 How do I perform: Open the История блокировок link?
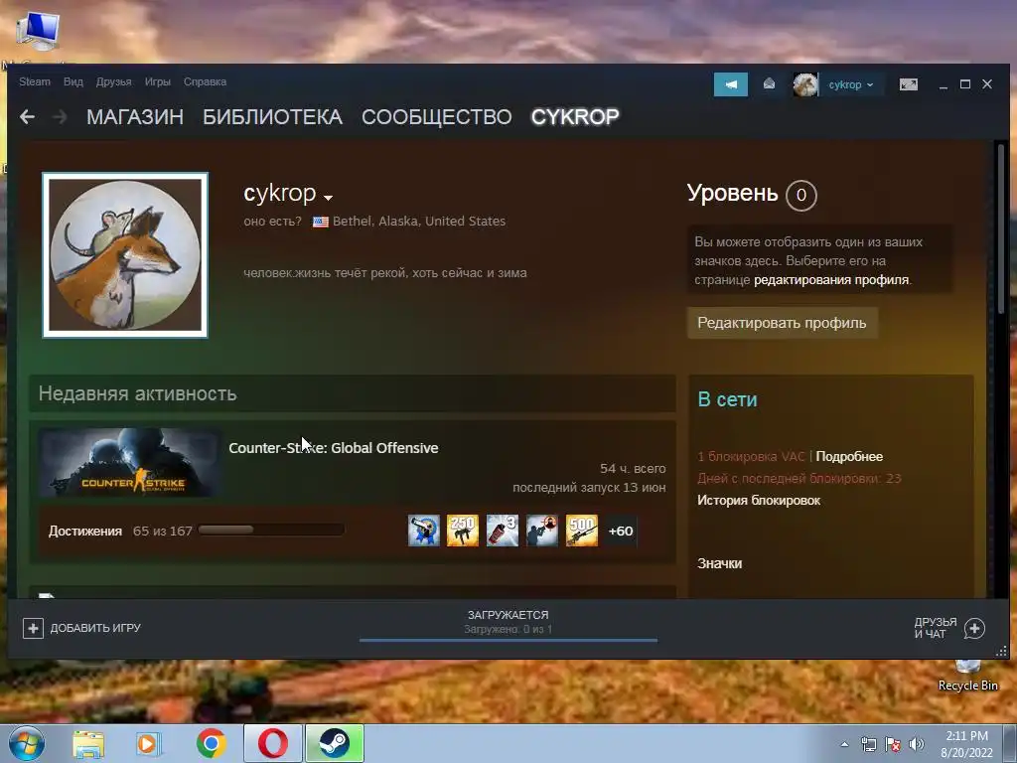[759, 501]
